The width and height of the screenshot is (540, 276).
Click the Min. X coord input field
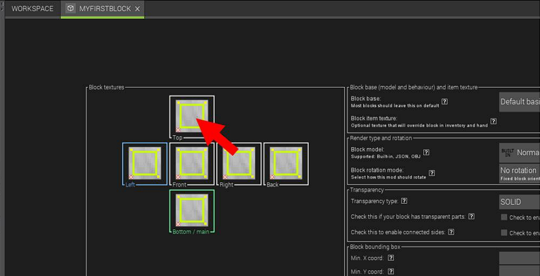tap(519, 257)
